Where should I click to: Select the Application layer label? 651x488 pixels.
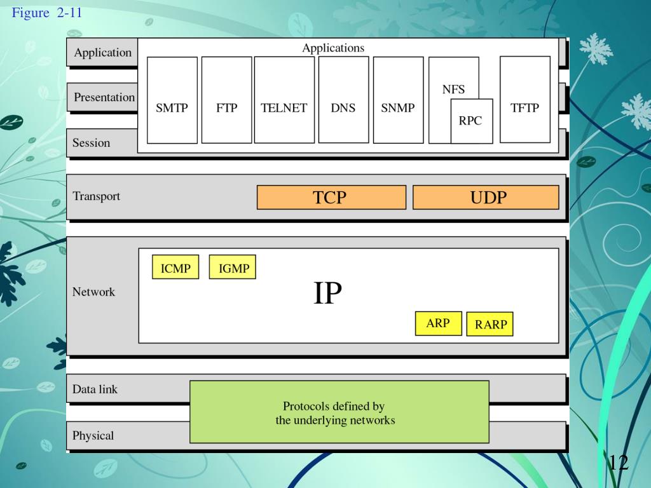(x=102, y=52)
